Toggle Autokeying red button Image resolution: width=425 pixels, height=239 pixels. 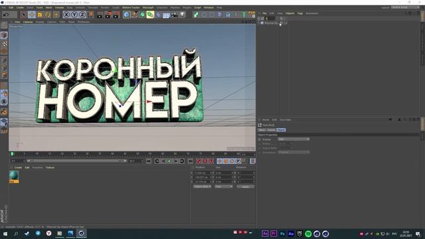(x=205, y=161)
